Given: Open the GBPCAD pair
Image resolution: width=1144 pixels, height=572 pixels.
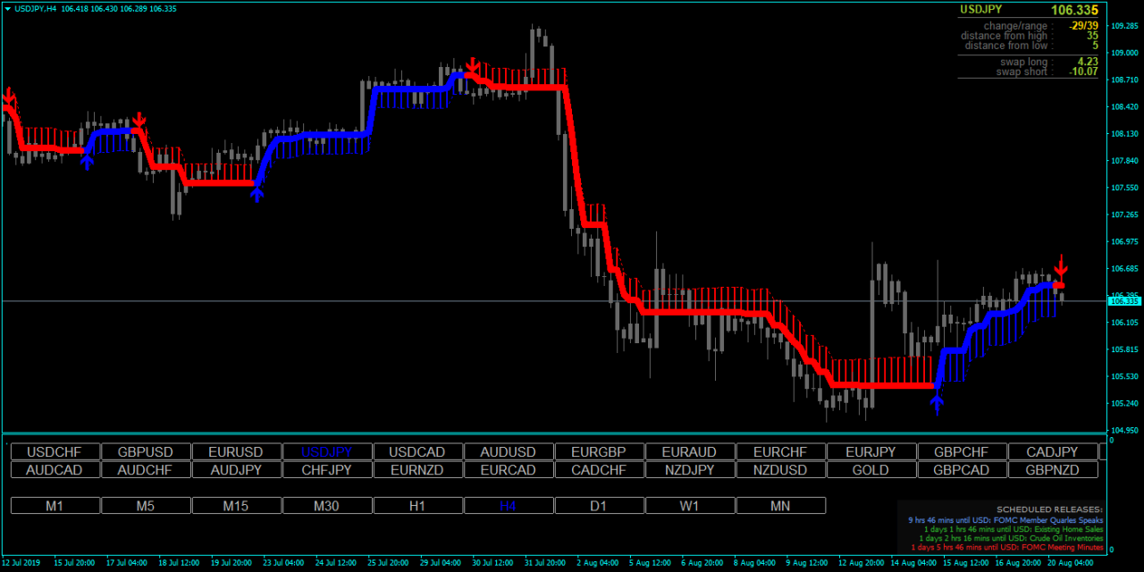Looking at the screenshot, I should [962, 470].
